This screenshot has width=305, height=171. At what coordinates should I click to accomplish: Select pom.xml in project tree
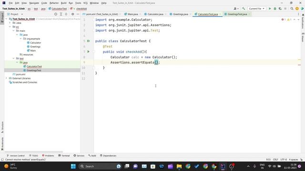[x=20, y=75]
